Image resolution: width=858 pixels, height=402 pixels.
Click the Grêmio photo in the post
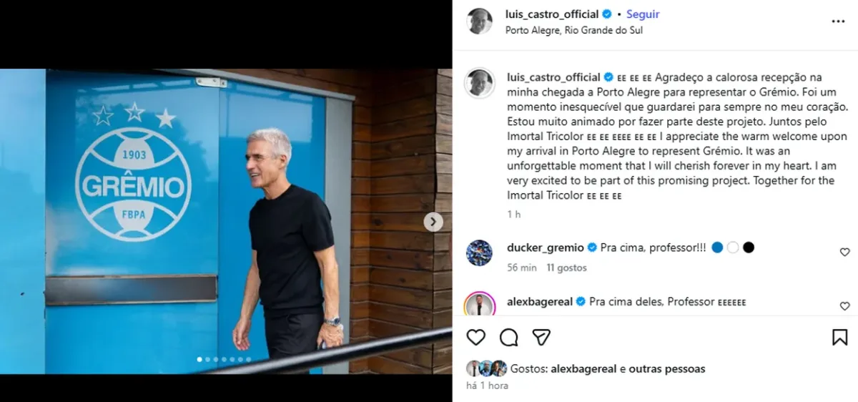coord(226,221)
